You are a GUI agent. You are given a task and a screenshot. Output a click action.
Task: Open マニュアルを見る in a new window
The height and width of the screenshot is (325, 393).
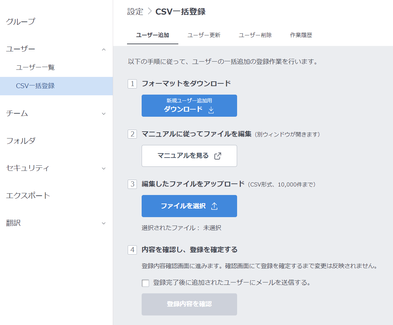(189, 156)
